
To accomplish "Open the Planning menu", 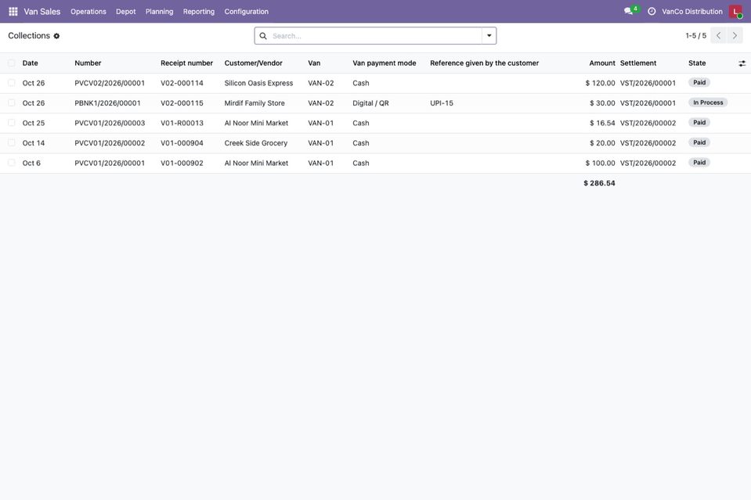I will [160, 12].
